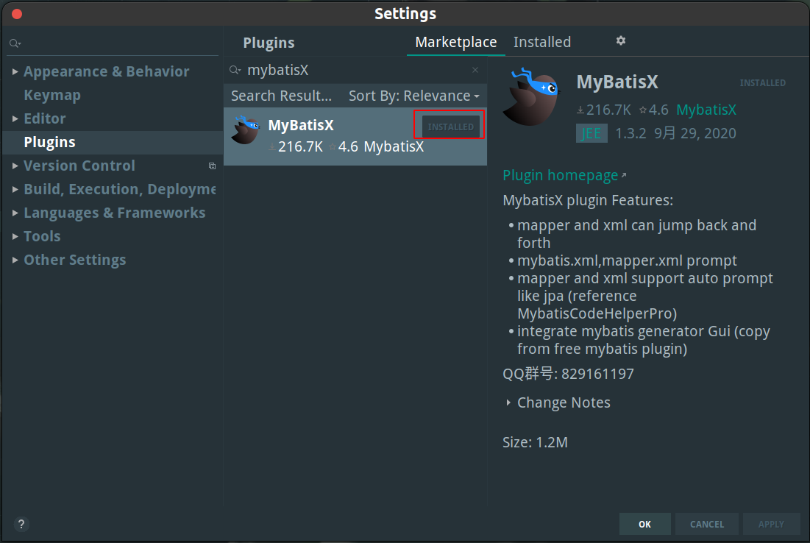The height and width of the screenshot is (543, 810).
Task: Switch to the Marketplace tab
Action: tap(455, 42)
